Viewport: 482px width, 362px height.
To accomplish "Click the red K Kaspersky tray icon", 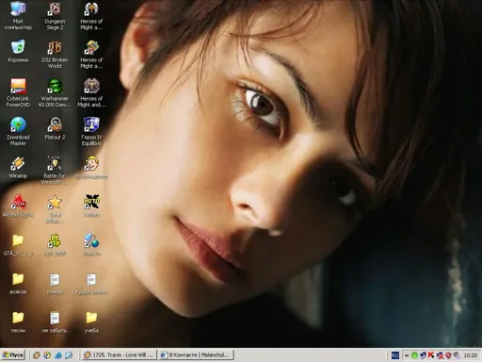I will [x=431, y=355].
